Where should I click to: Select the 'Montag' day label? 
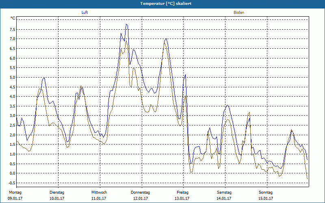(x=15, y=192)
